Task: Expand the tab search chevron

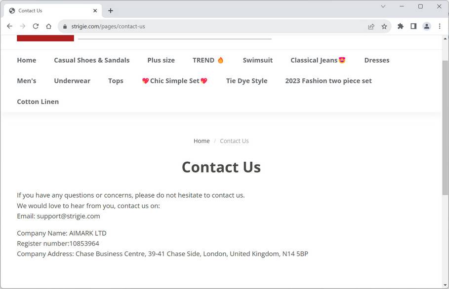Action: tap(383, 6)
